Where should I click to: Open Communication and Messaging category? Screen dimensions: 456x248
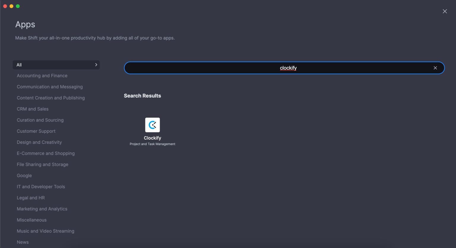50,87
